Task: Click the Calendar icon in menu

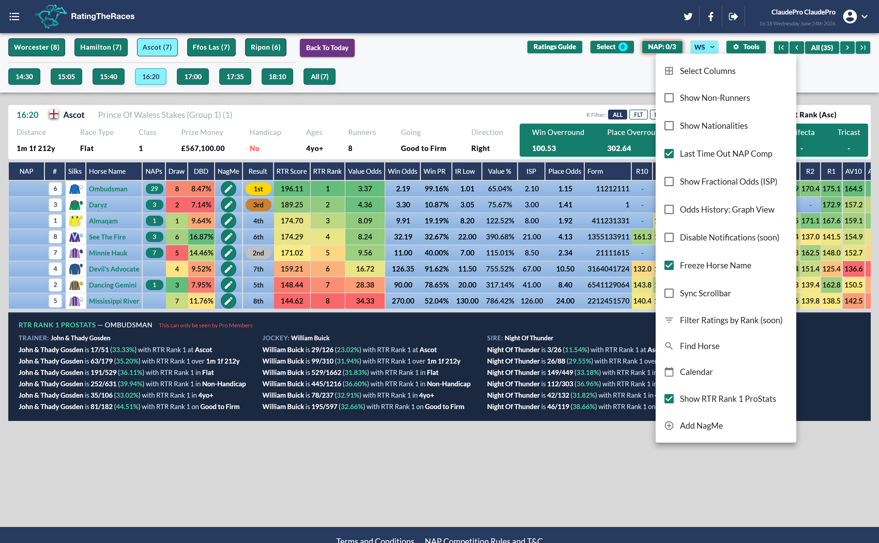Action: click(x=669, y=372)
